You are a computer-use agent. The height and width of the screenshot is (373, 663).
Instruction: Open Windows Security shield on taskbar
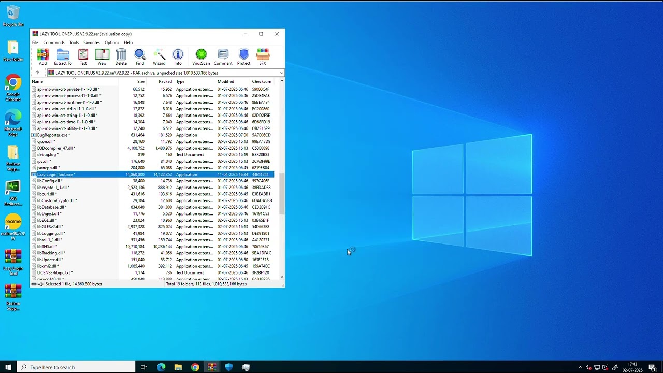click(x=229, y=367)
